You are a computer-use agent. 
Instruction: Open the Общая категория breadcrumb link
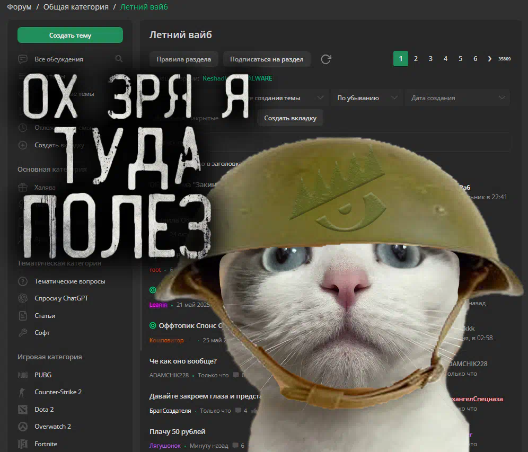(x=76, y=7)
